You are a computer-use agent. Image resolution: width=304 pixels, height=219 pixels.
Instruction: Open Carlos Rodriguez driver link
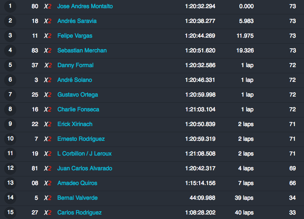pos(79,212)
